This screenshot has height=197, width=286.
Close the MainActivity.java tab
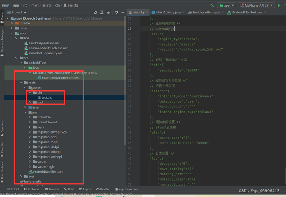pos(183,12)
